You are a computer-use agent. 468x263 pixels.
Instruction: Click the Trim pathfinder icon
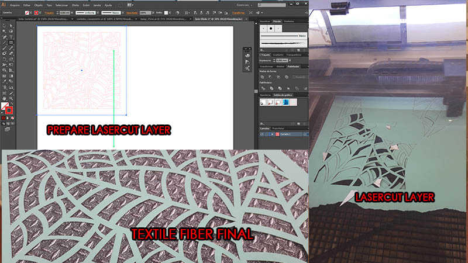coord(271,88)
